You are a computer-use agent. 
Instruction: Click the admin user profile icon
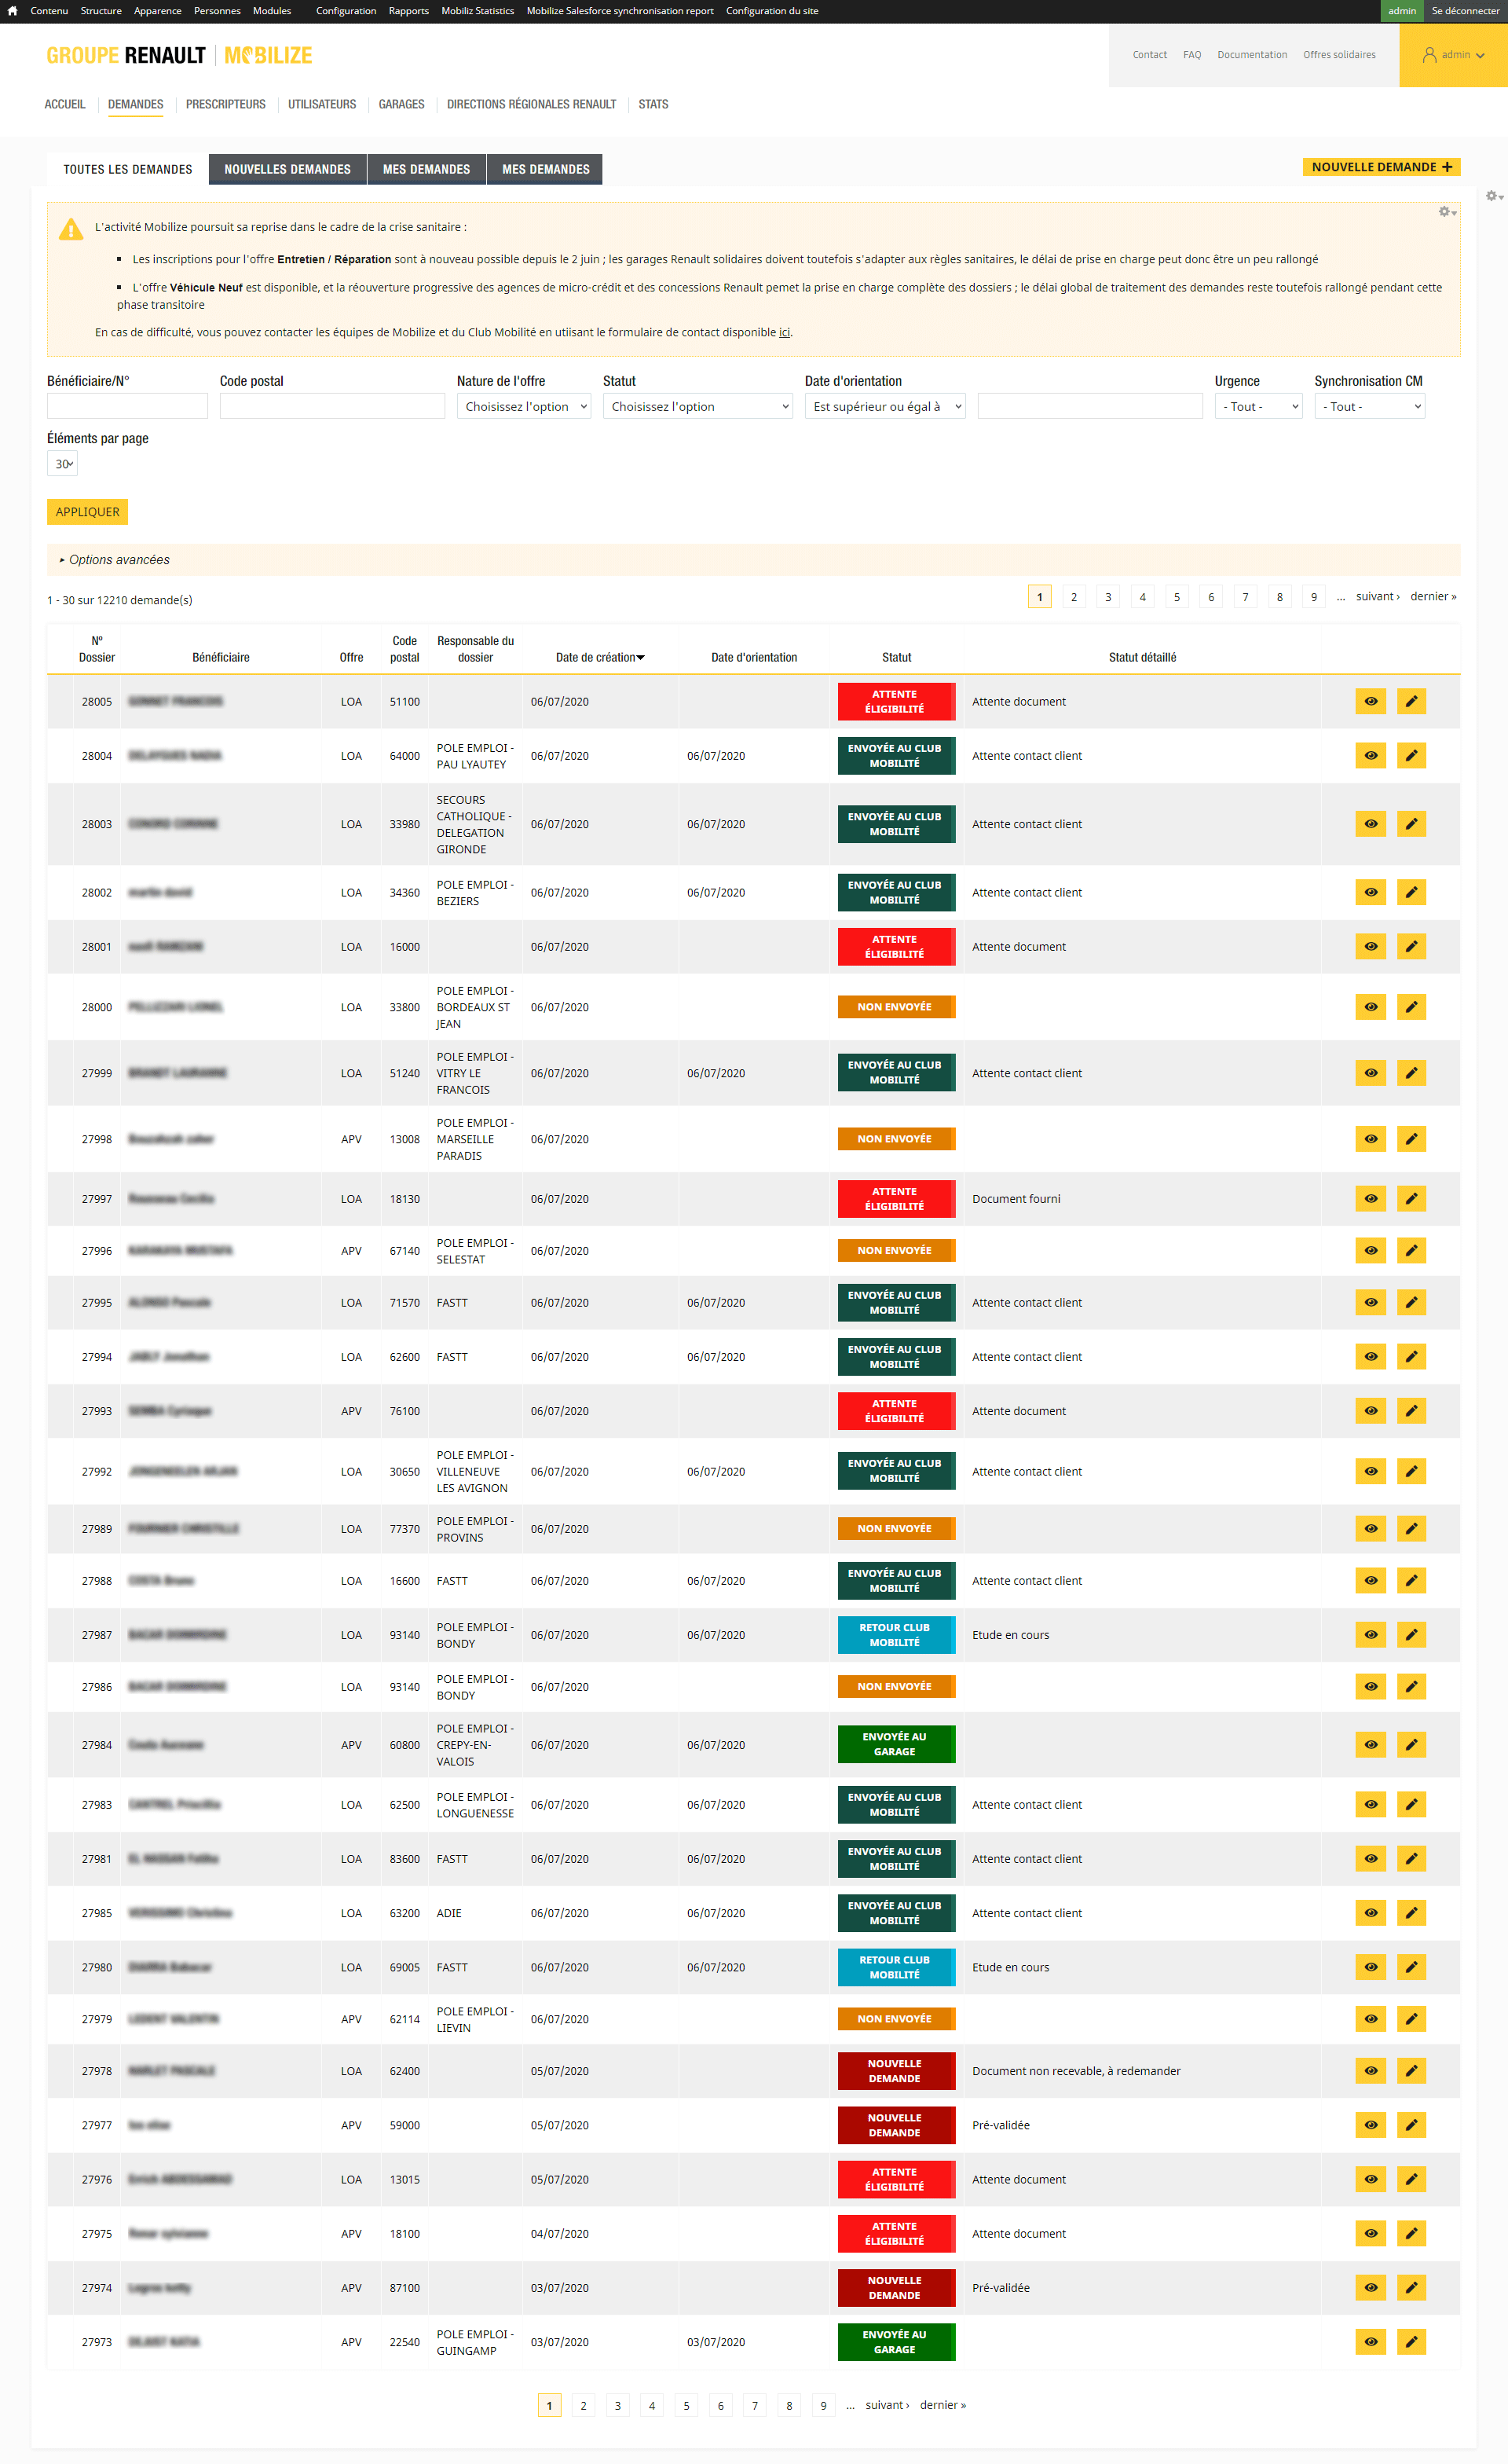pyautogui.click(x=1430, y=55)
